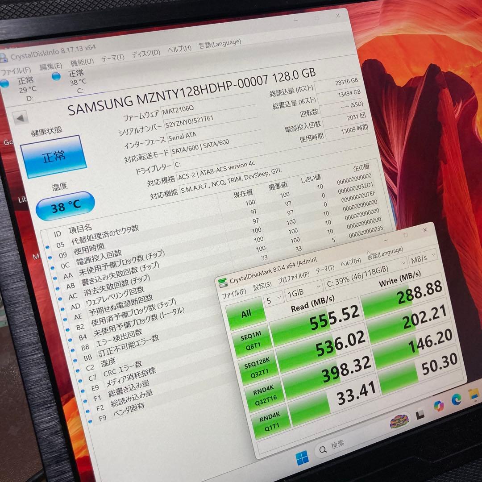Select the C: disk status dot
This screenshot has height=482, width=482.
point(56,76)
